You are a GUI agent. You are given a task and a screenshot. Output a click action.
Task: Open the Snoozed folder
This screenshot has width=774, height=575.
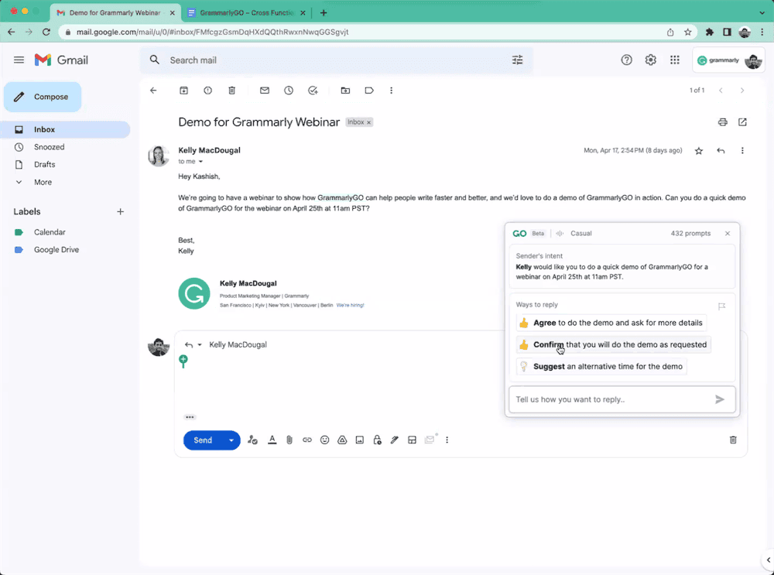pyautogui.click(x=49, y=147)
